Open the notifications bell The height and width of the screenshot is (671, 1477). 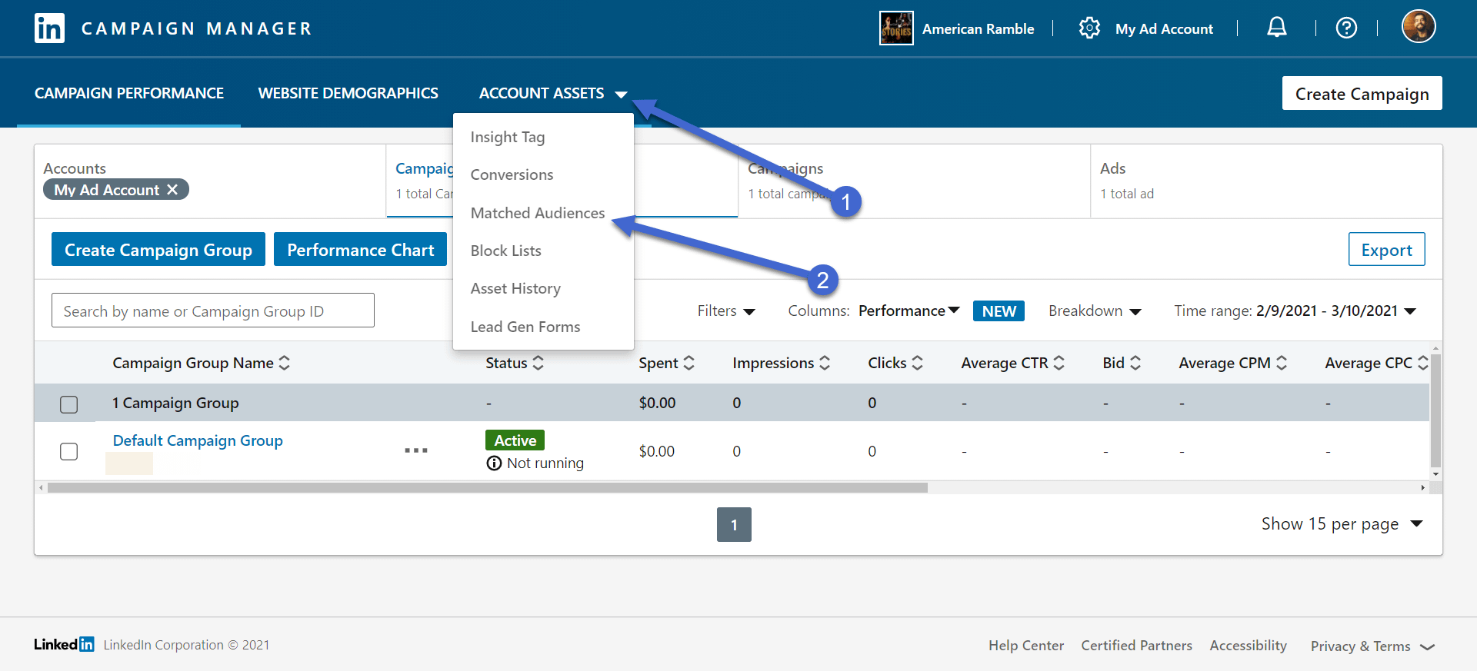[1277, 28]
